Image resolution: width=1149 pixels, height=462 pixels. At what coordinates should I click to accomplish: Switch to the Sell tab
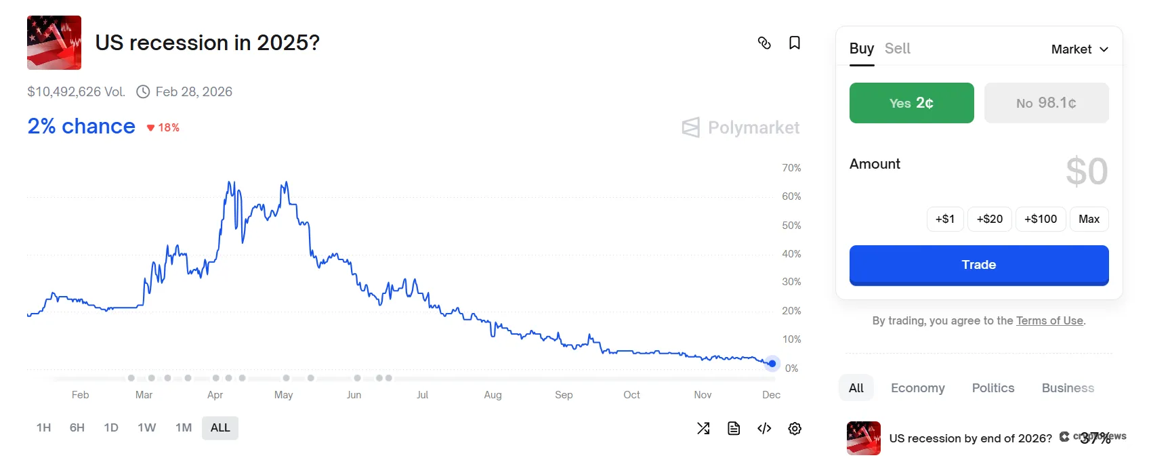pos(897,49)
